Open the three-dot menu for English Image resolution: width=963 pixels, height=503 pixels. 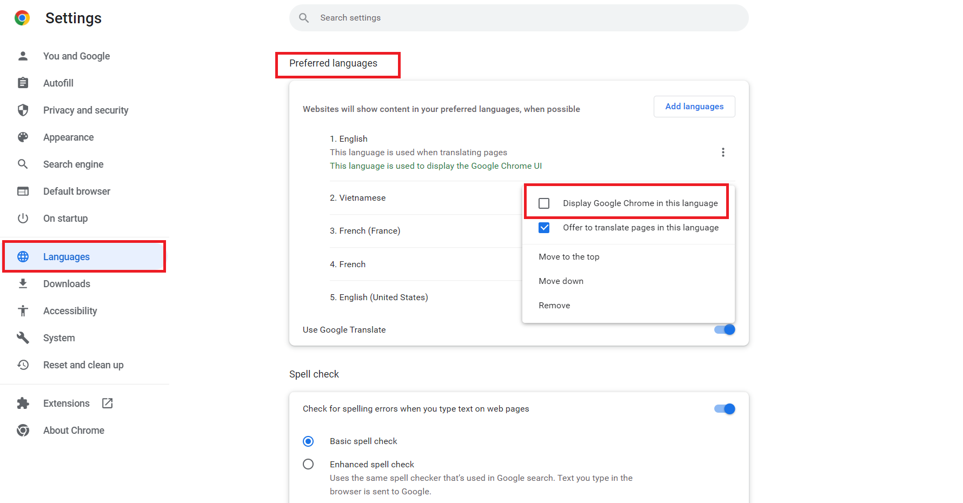pos(723,153)
